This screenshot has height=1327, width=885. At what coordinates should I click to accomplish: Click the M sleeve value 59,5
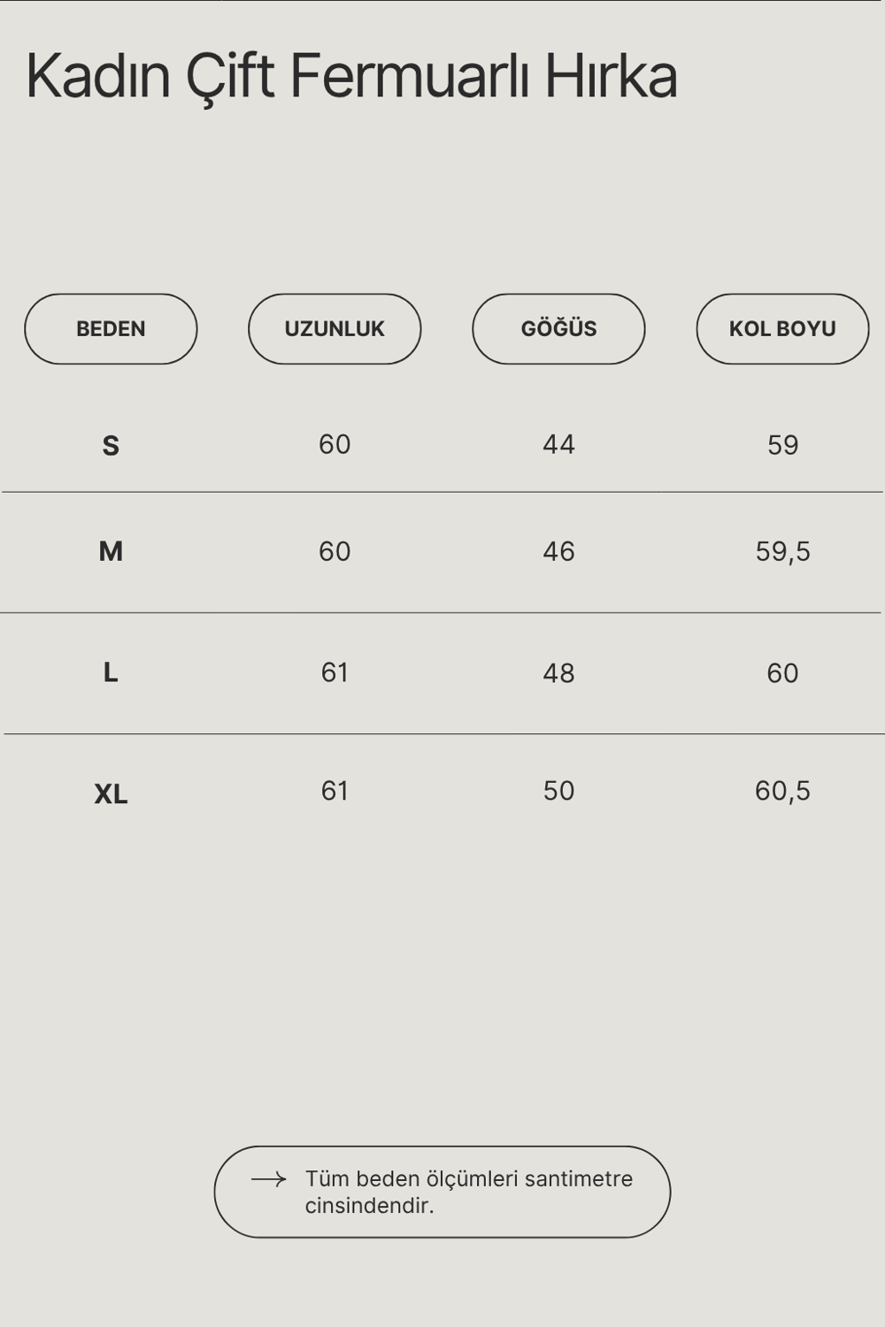point(782,551)
